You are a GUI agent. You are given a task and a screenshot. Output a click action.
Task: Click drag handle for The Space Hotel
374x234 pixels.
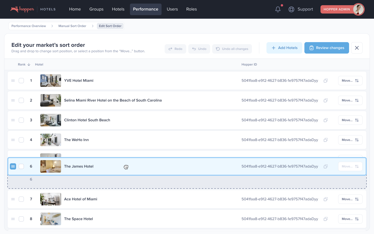[13, 219]
